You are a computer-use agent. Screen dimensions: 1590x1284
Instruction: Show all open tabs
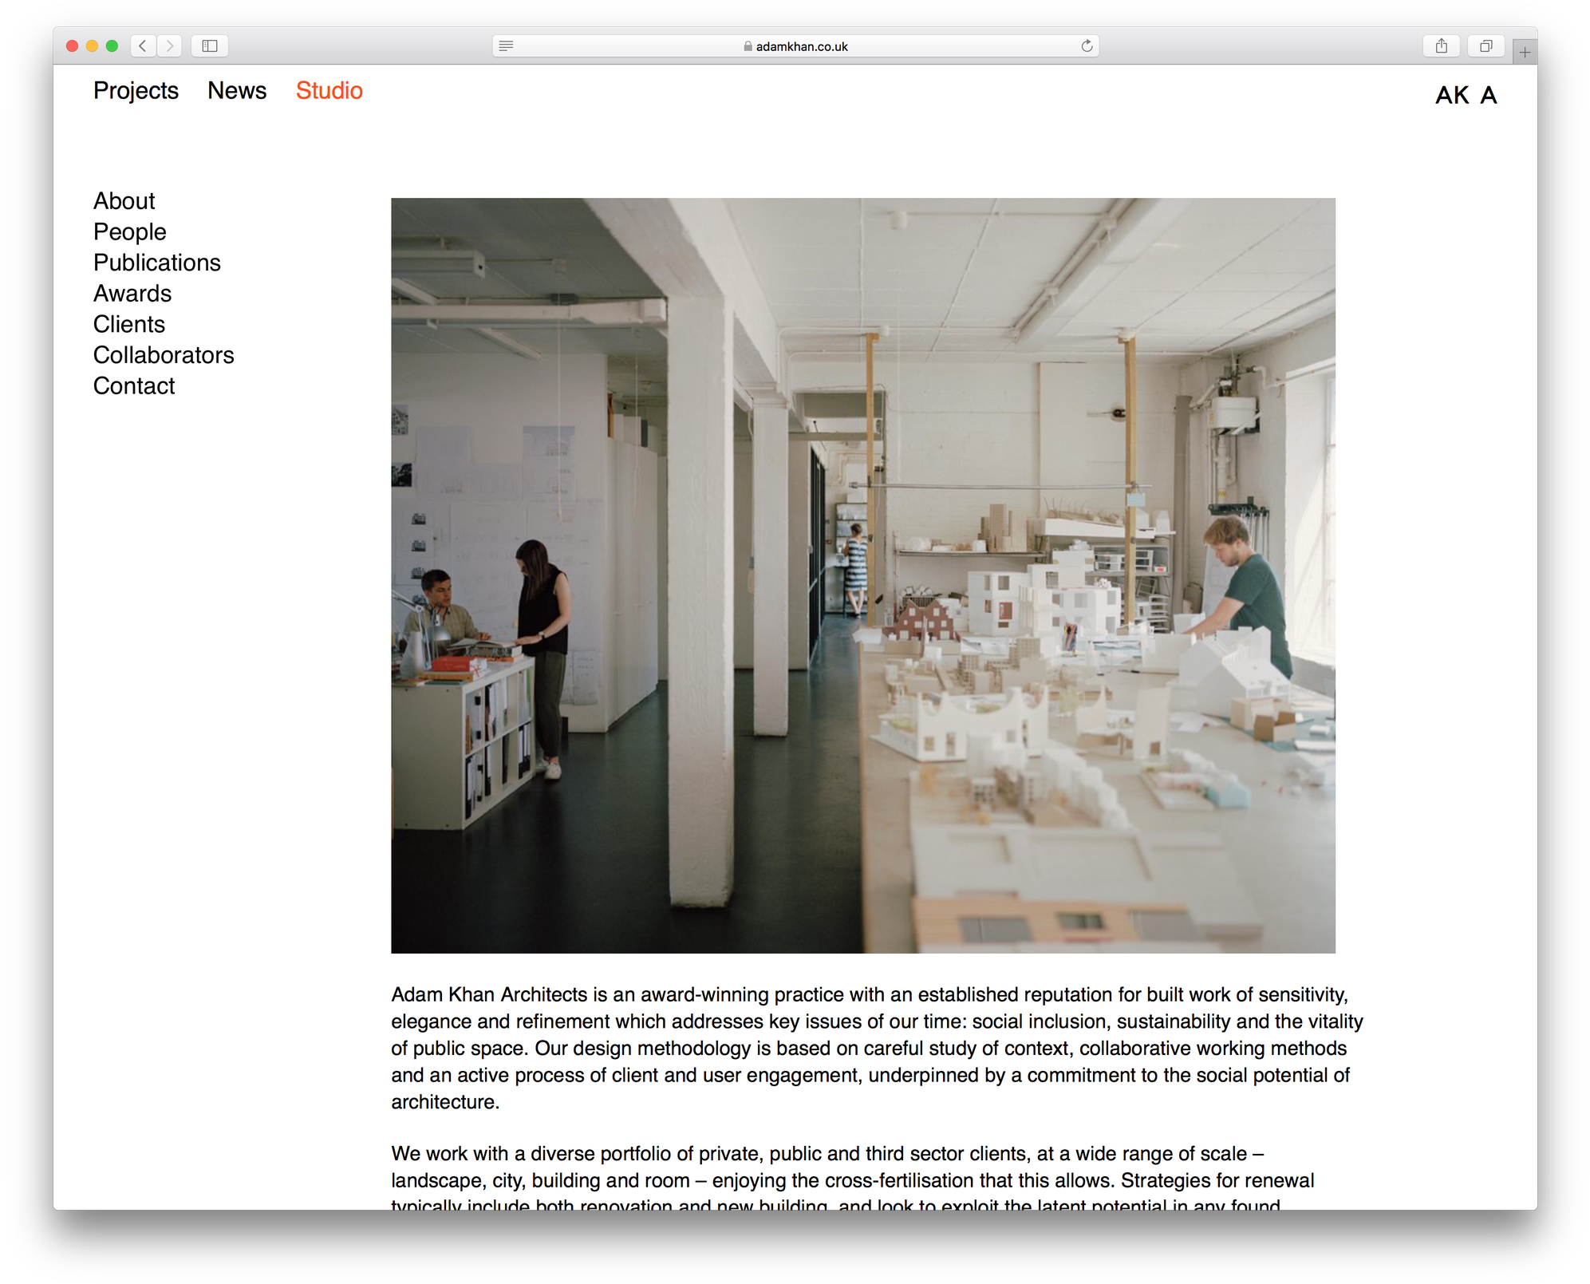coord(1485,45)
